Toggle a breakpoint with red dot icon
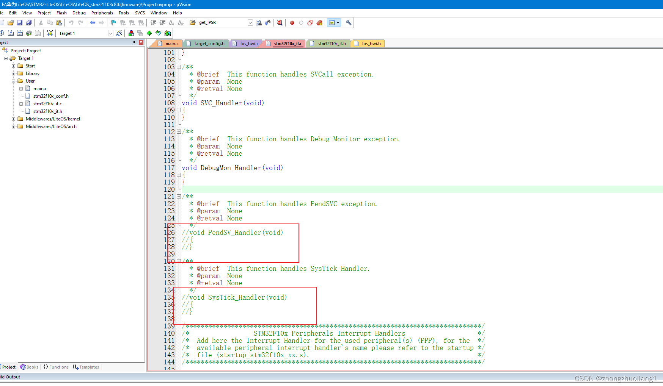The width and height of the screenshot is (663, 386). (292, 22)
